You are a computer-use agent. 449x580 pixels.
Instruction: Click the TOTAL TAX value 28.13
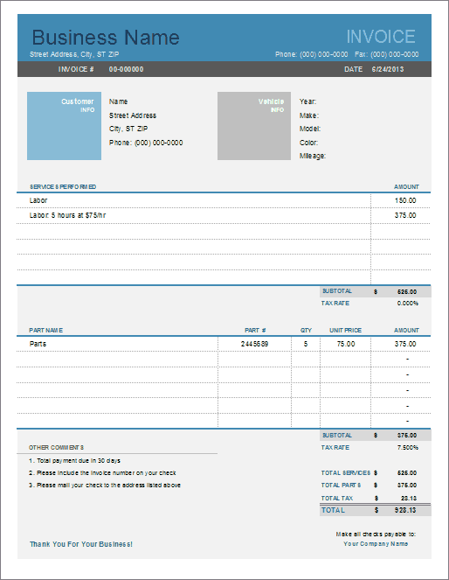[409, 499]
